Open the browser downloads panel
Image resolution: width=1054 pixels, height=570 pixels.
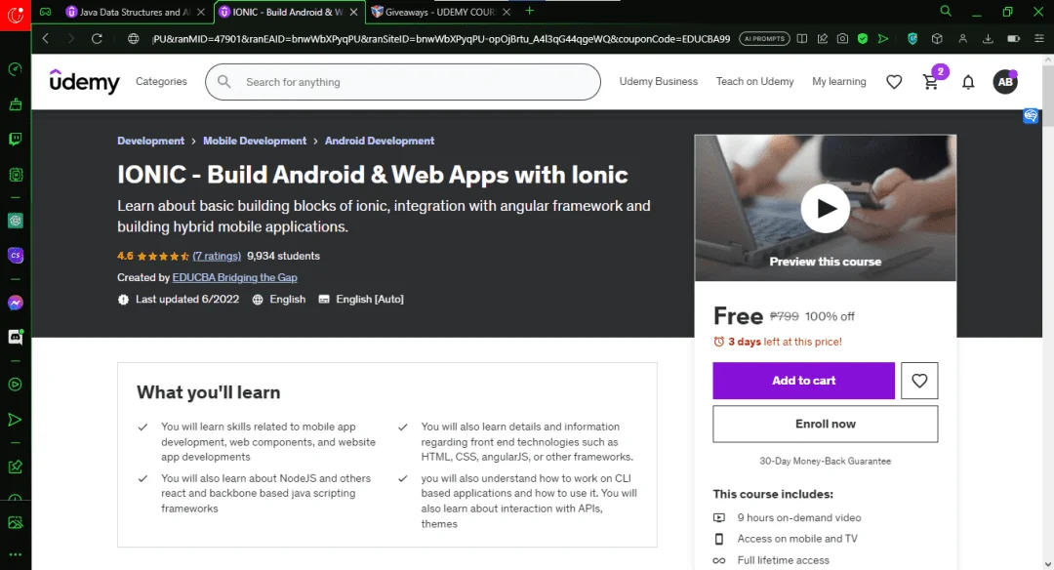point(988,39)
